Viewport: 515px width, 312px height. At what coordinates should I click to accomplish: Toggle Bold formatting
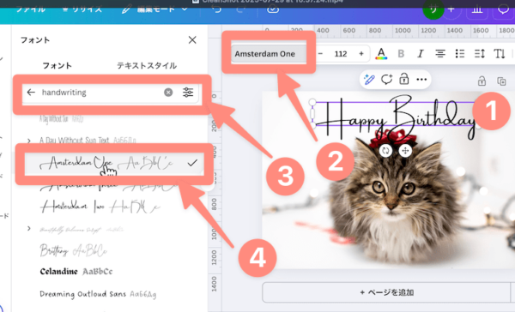coord(401,54)
